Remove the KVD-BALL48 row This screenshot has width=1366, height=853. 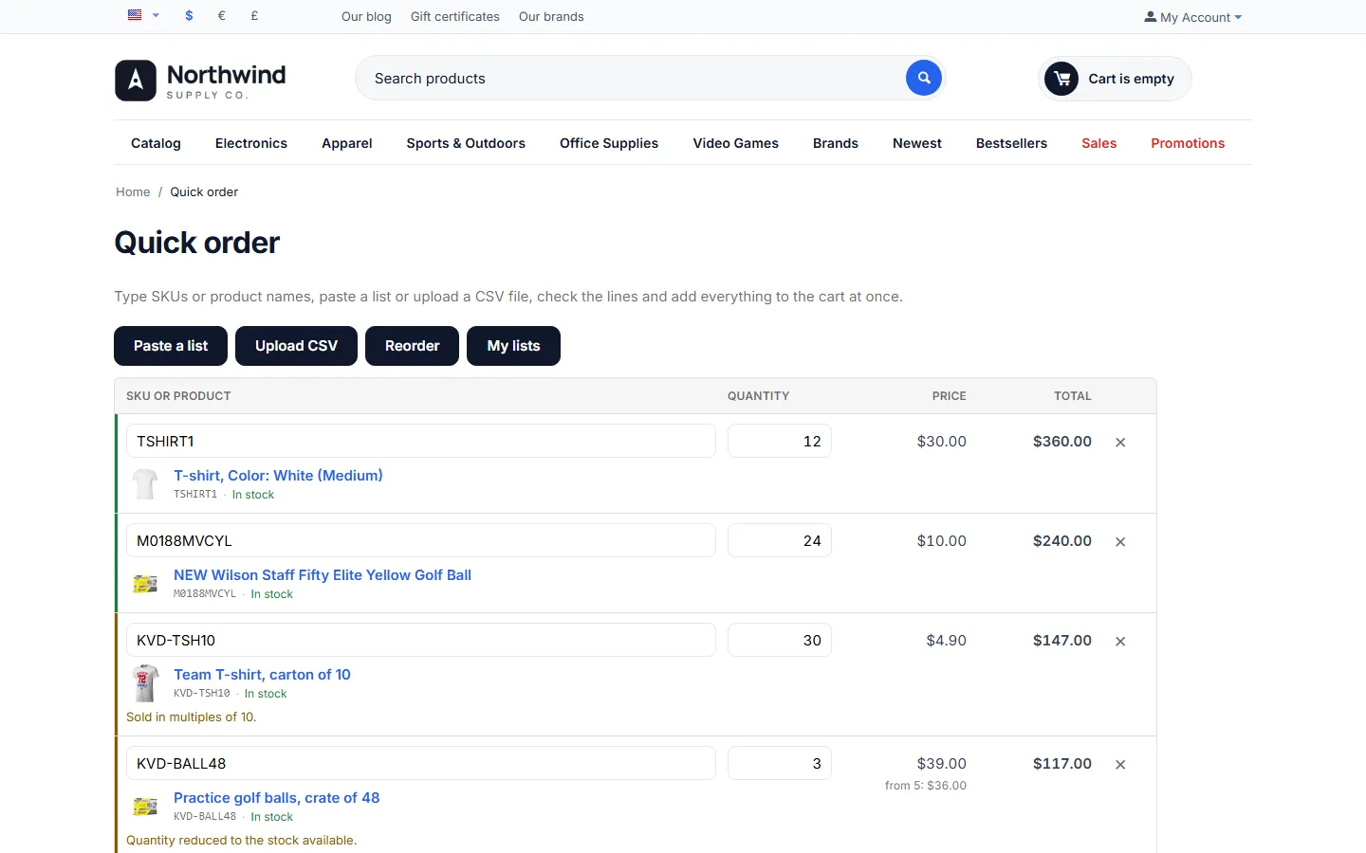click(x=1120, y=765)
